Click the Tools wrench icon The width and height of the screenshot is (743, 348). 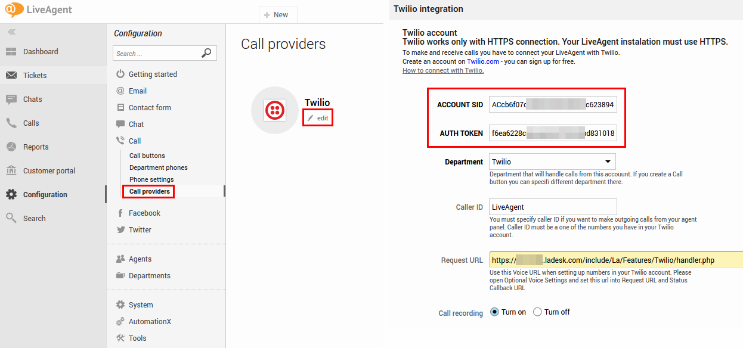pyautogui.click(x=120, y=338)
